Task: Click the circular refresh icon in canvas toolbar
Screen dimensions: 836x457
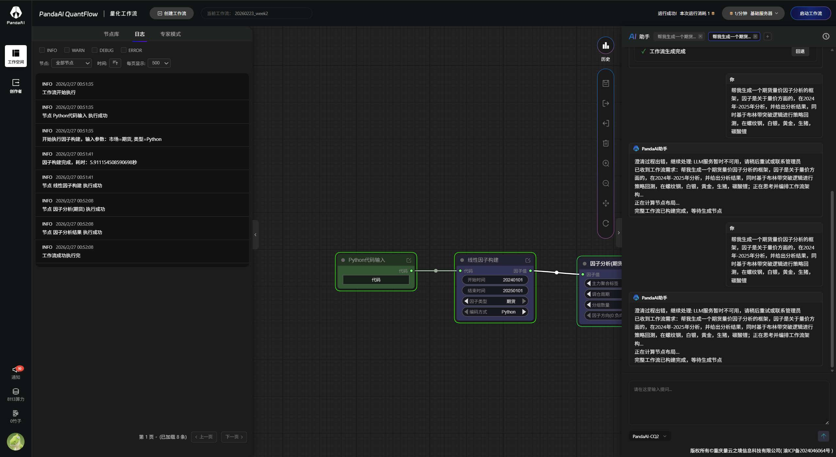Action: (x=606, y=223)
